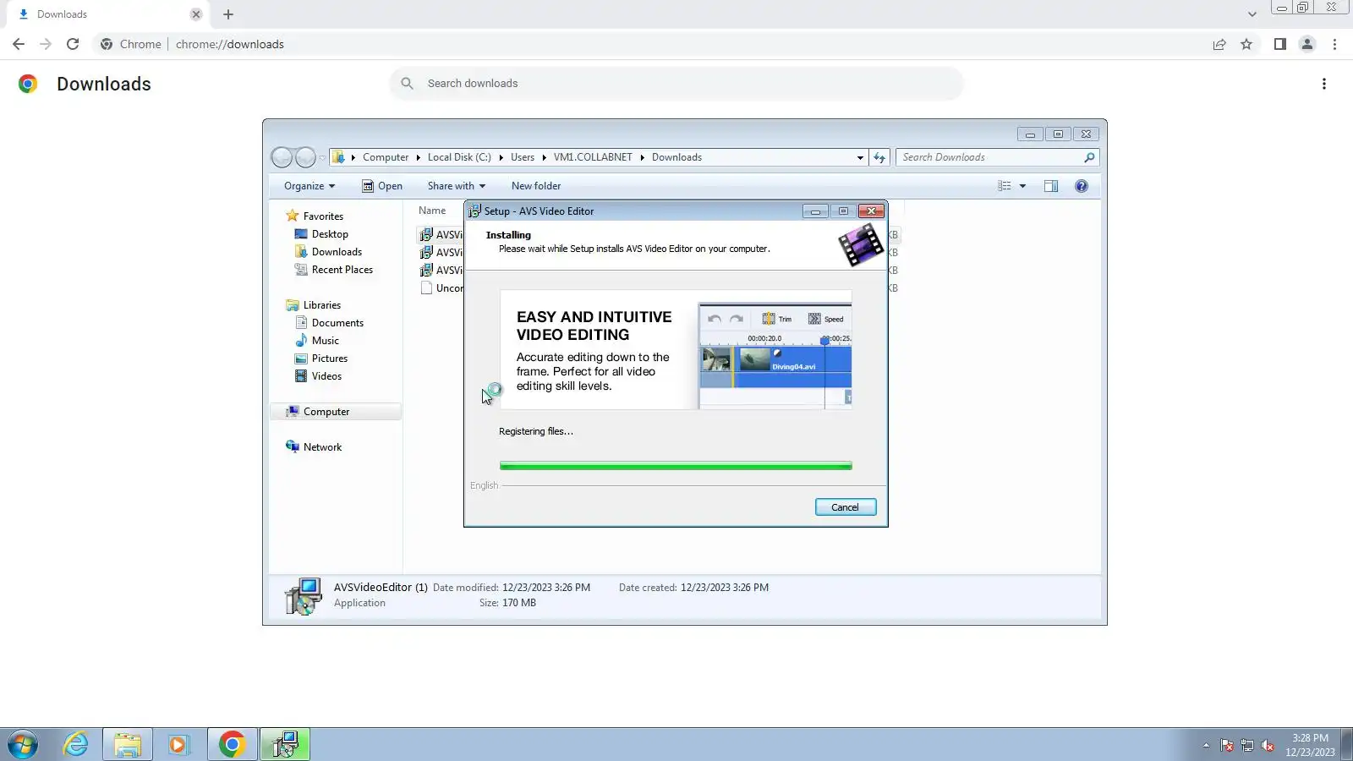This screenshot has height=761, width=1353.
Task: Open Chrome's main three-dot menu
Action: click(x=1335, y=44)
